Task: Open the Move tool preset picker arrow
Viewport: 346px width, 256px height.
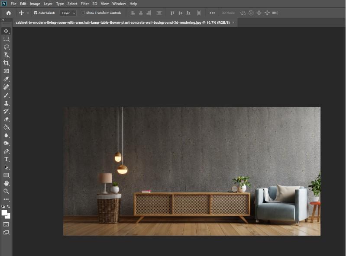Action: pos(28,13)
